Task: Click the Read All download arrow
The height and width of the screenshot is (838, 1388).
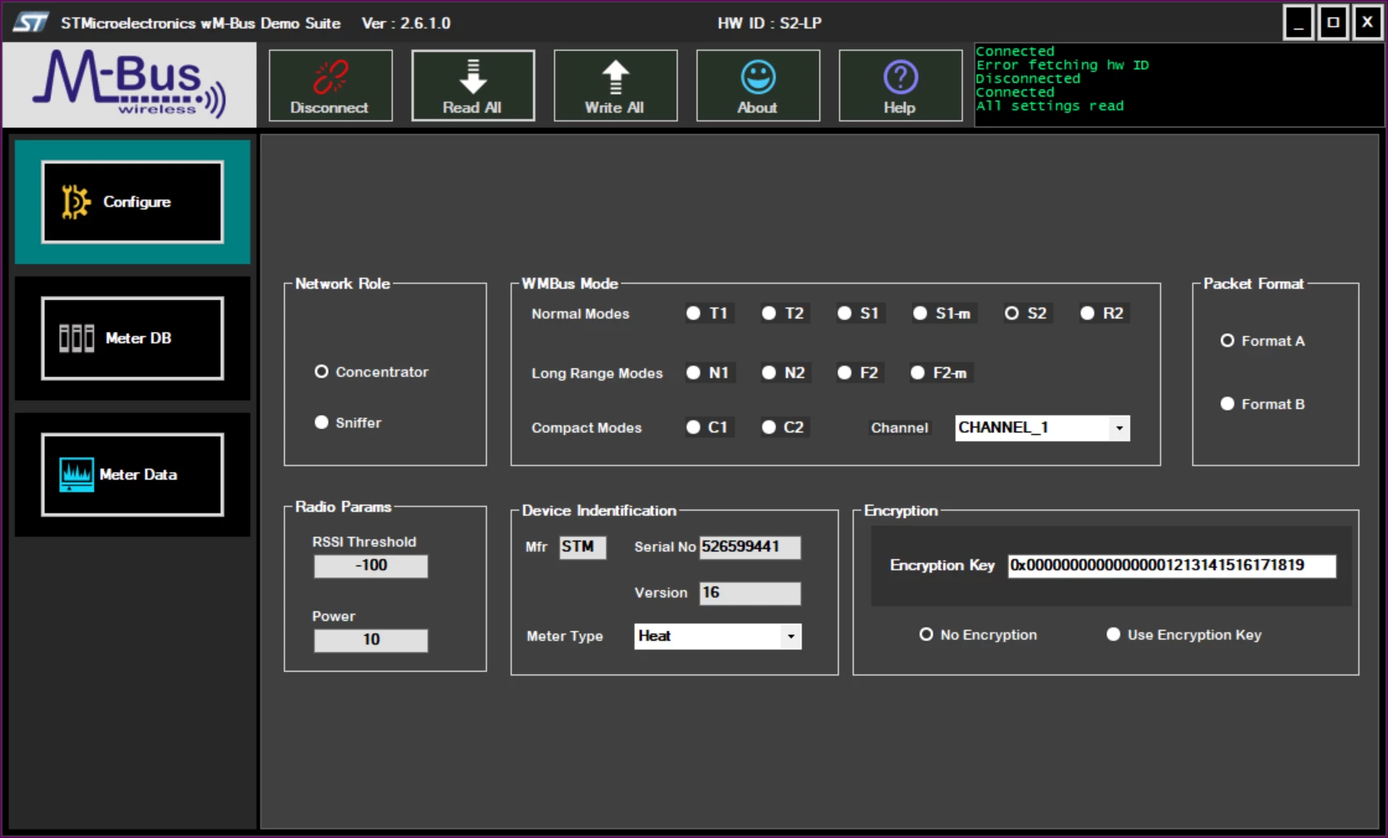Action: click(x=473, y=77)
